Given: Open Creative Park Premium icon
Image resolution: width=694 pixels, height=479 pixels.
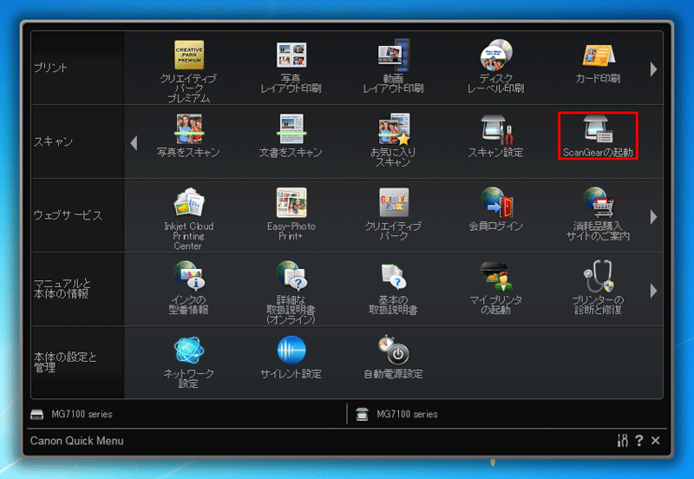Looking at the screenshot, I should pos(189,56).
